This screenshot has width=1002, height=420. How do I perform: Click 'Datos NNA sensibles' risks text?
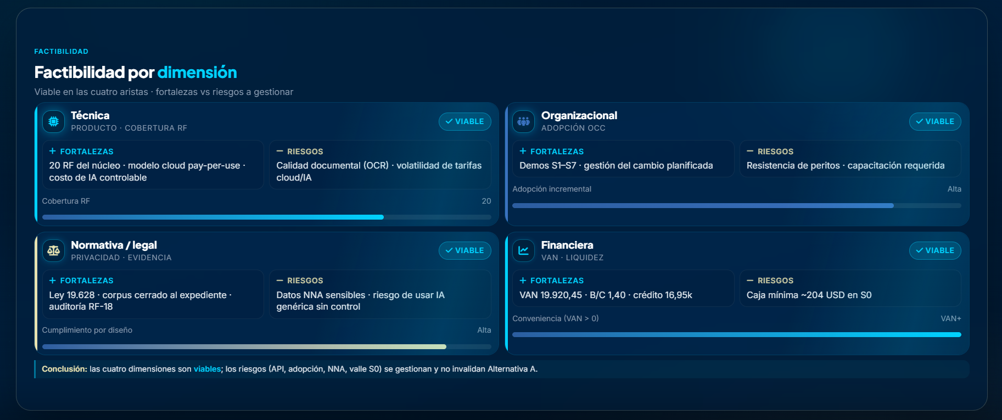click(x=360, y=301)
